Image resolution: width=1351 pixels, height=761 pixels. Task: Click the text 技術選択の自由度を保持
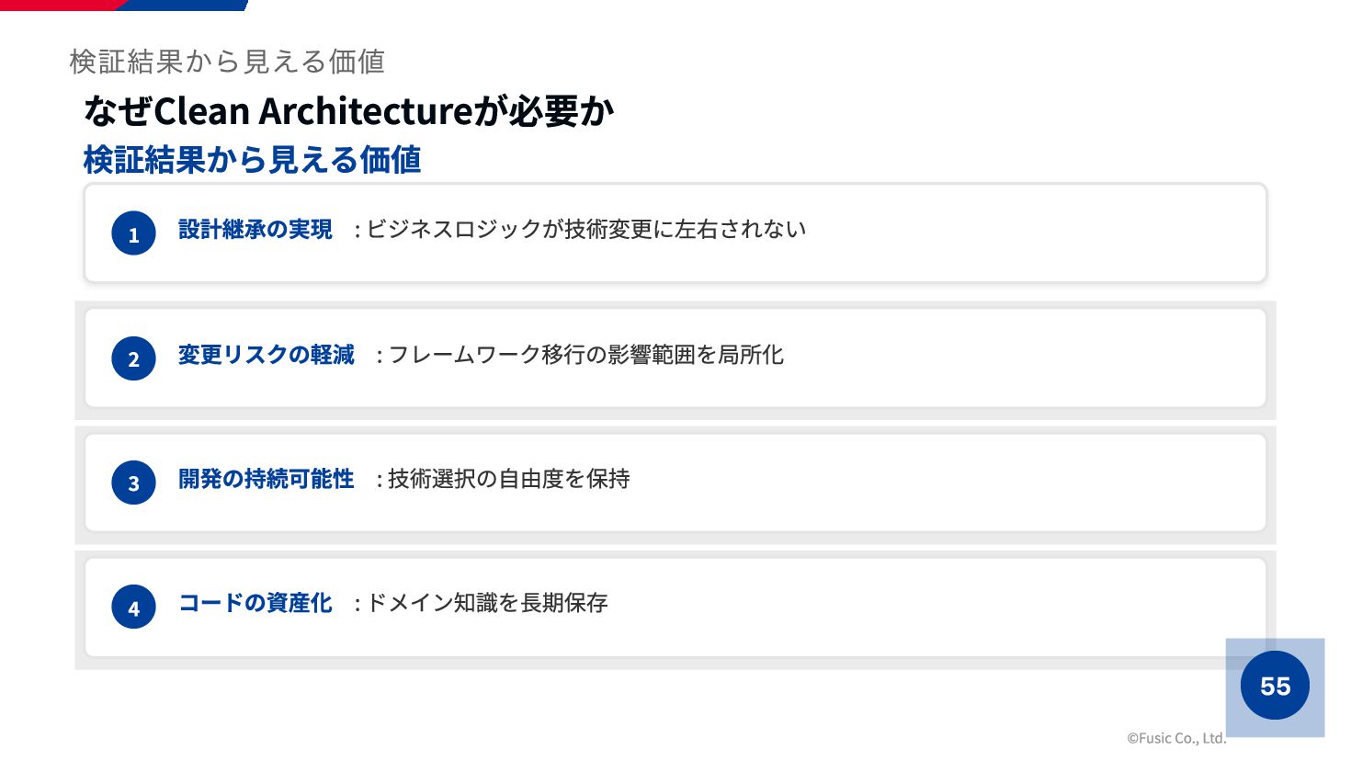509,478
